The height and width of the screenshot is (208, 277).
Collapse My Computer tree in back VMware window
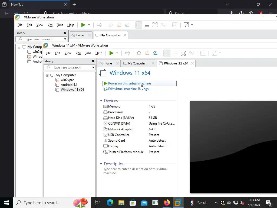[19, 47]
